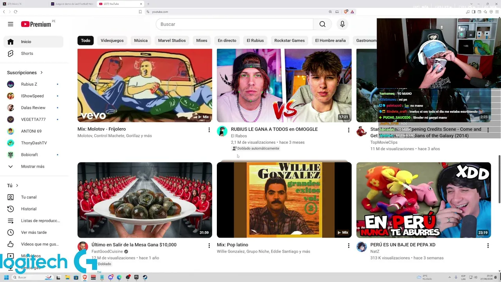
Task: Open the browser's main menu
Action: click(x=497, y=12)
